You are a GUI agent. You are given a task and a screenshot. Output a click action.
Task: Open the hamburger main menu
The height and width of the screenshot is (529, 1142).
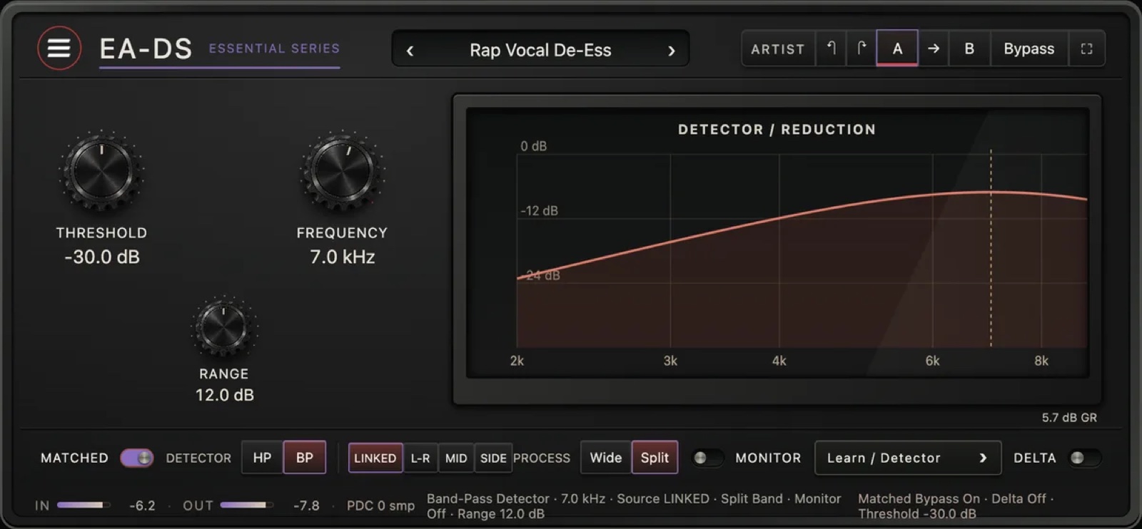coord(59,48)
